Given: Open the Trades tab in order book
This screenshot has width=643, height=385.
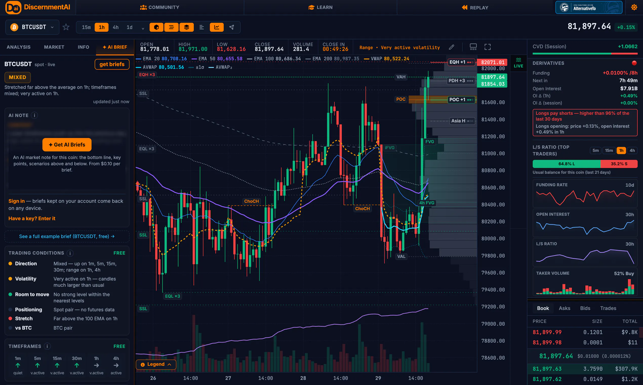Looking at the screenshot, I should 608,308.
